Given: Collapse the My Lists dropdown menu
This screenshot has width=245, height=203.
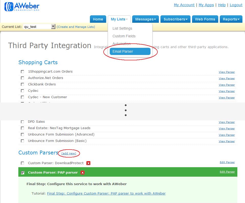Looking at the screenshot, I should pyautogui.click(x=119, y=19).
